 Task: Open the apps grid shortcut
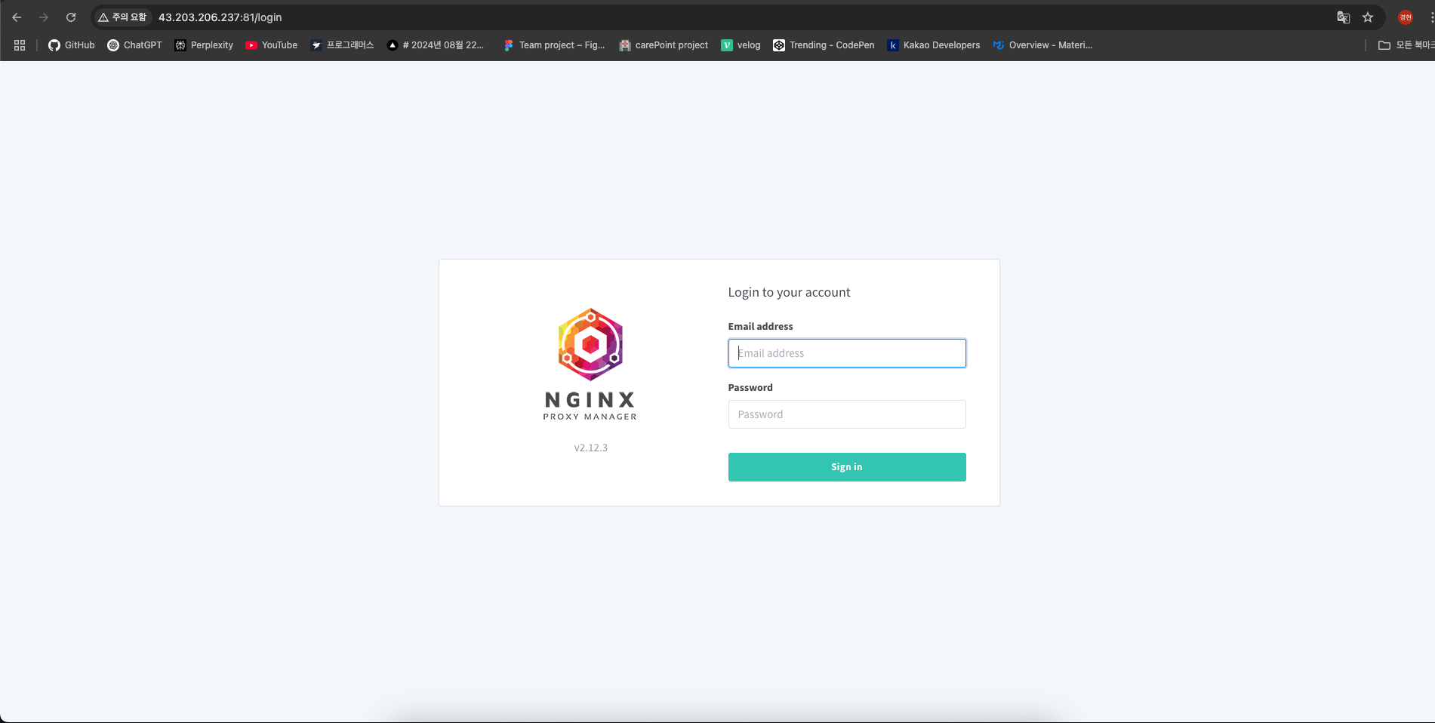tap(20, 45)
